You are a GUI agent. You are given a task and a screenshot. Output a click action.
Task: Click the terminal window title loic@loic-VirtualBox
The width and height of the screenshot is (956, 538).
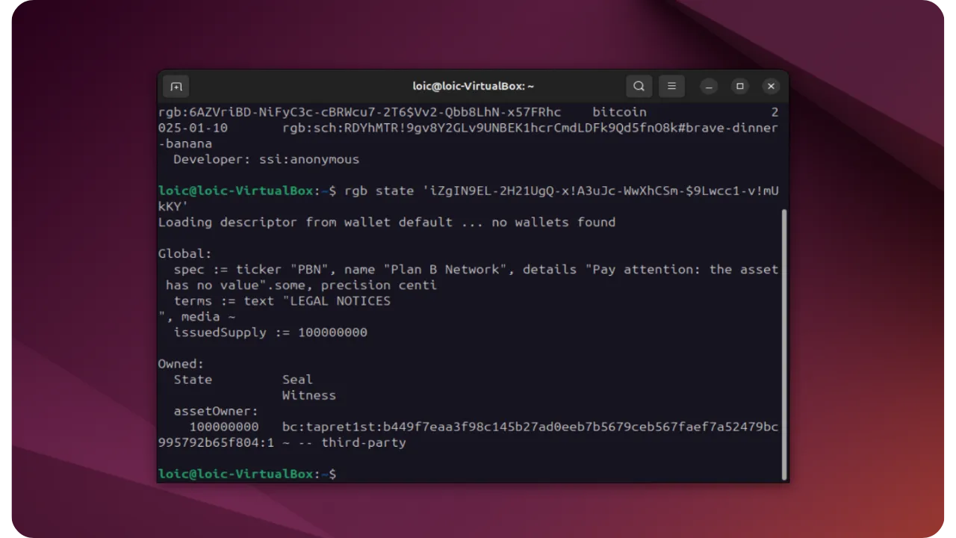pos(473,86)
